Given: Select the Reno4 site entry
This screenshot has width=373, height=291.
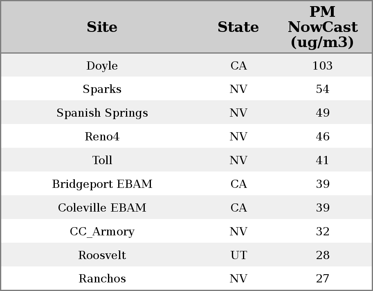Looking at the screenshot, I should pyautogui.click(x=102, y=137).
